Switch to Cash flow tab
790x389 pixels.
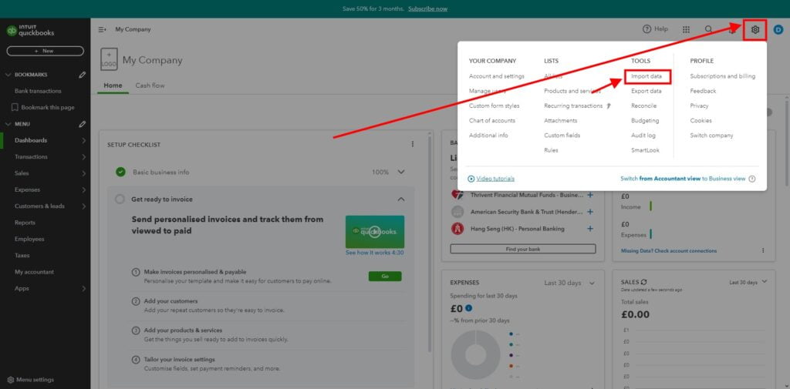pyautogui.click(x=150, y=86)
